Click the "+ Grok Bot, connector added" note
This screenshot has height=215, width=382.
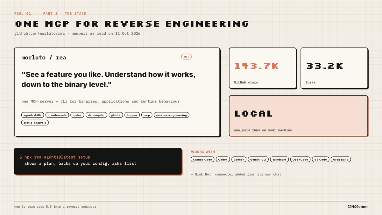click(x=236, y=175)
